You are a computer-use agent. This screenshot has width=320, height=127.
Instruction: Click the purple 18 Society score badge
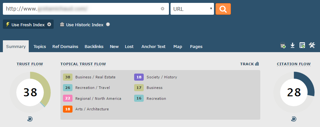(139, 77)
